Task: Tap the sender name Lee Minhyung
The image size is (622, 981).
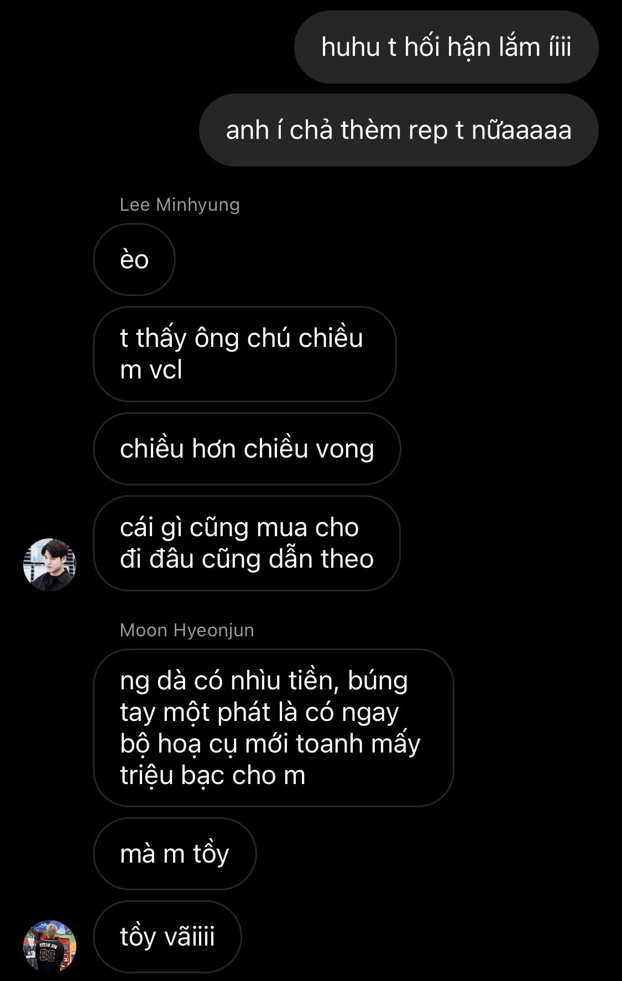Action: coord(180,205)
